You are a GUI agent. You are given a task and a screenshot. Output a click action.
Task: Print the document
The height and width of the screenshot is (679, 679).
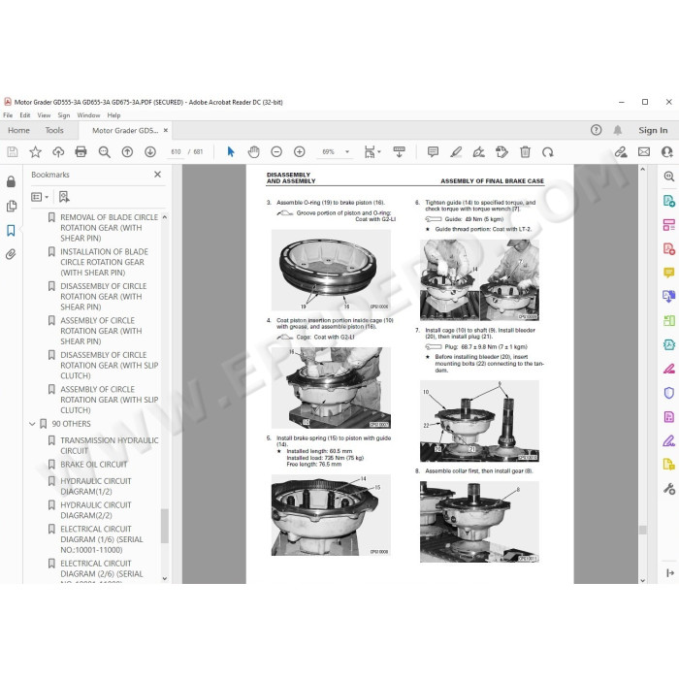point(81,152)
